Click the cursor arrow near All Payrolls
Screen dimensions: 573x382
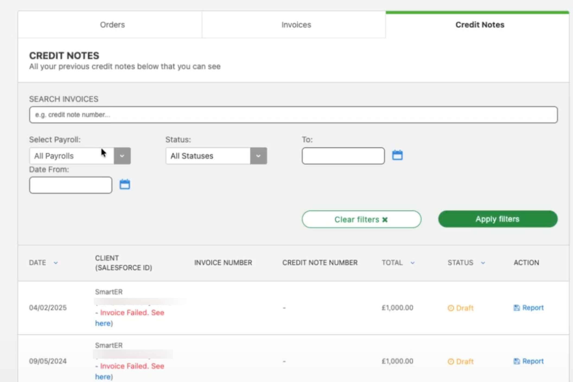click(103, 152)
